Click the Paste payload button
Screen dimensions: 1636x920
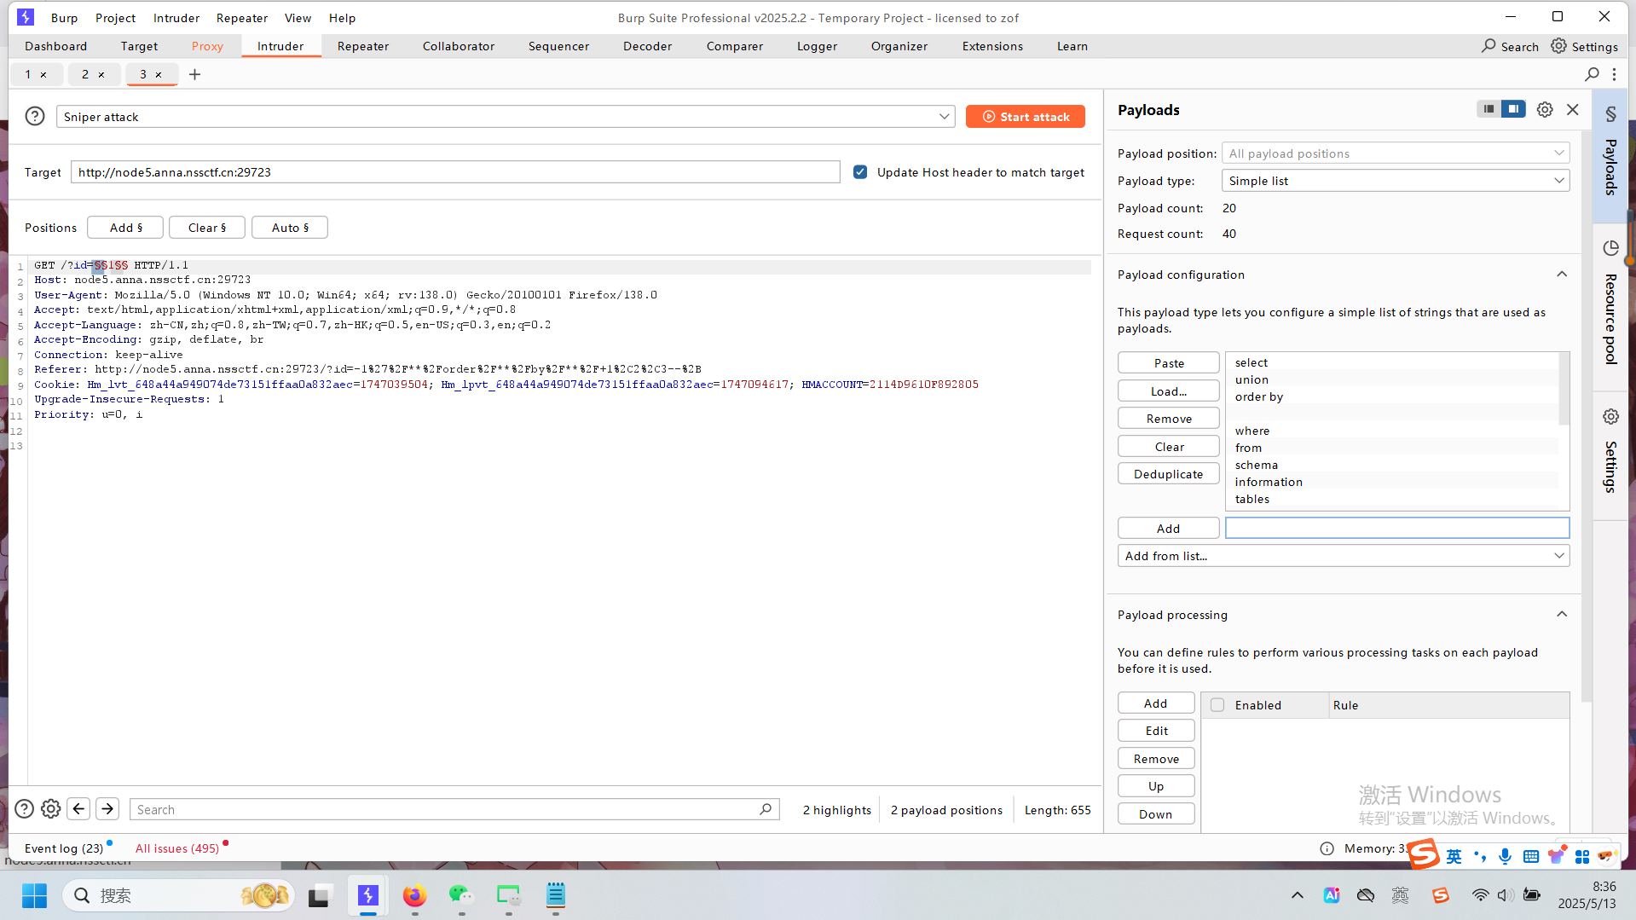1168,363
